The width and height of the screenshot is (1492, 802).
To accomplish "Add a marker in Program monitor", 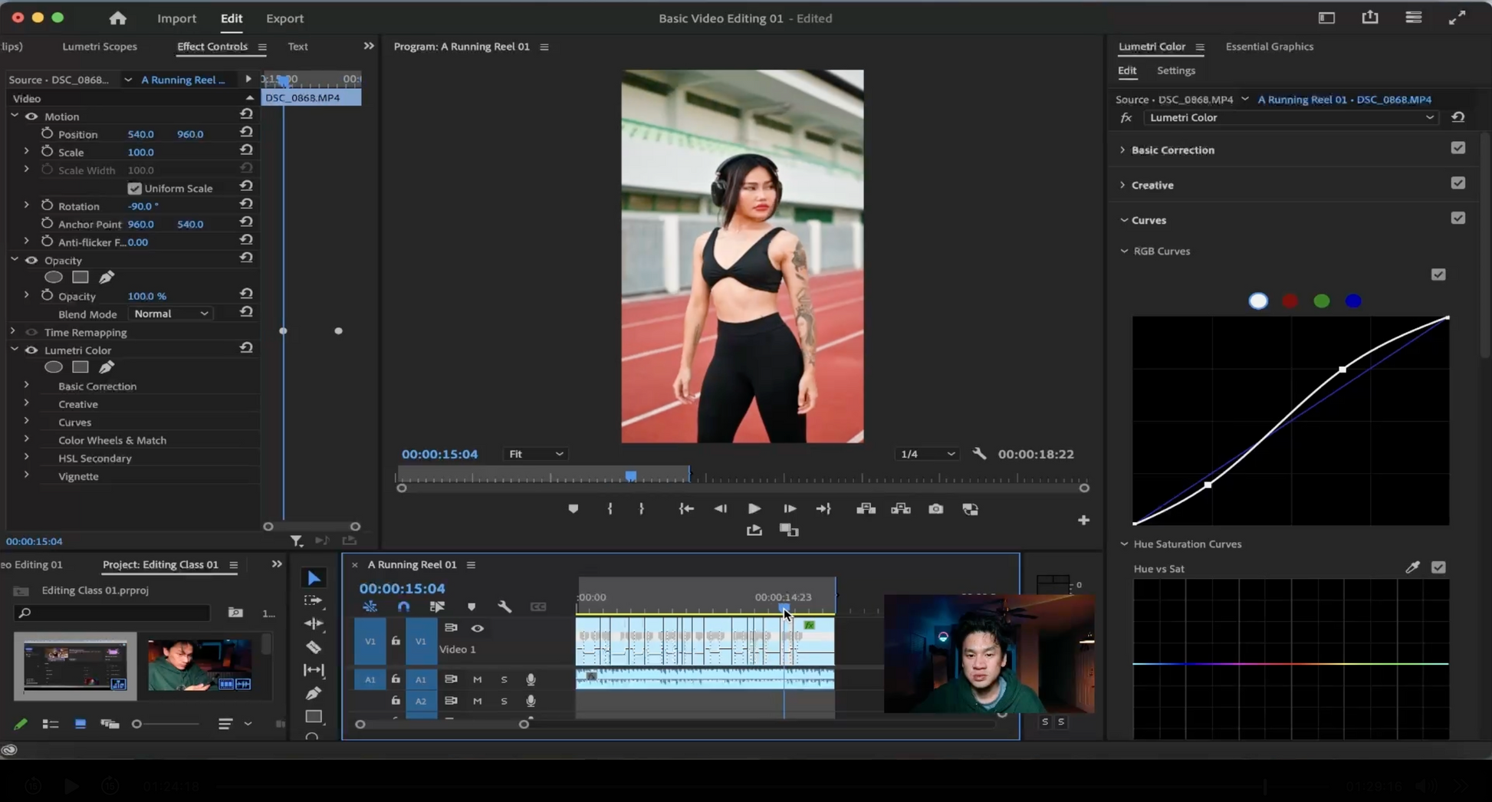I will 573,509.
